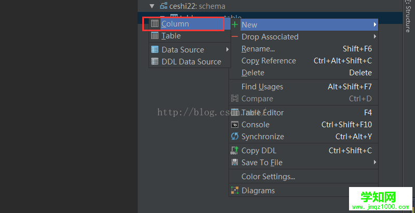This screenshot has height=213, width=415.
Task: Open the Save To File submenu arrow
Action: 375,162
